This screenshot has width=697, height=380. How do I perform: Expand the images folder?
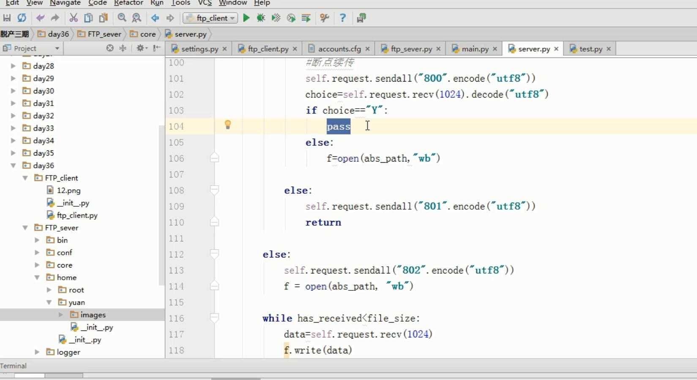pos(61,315)
